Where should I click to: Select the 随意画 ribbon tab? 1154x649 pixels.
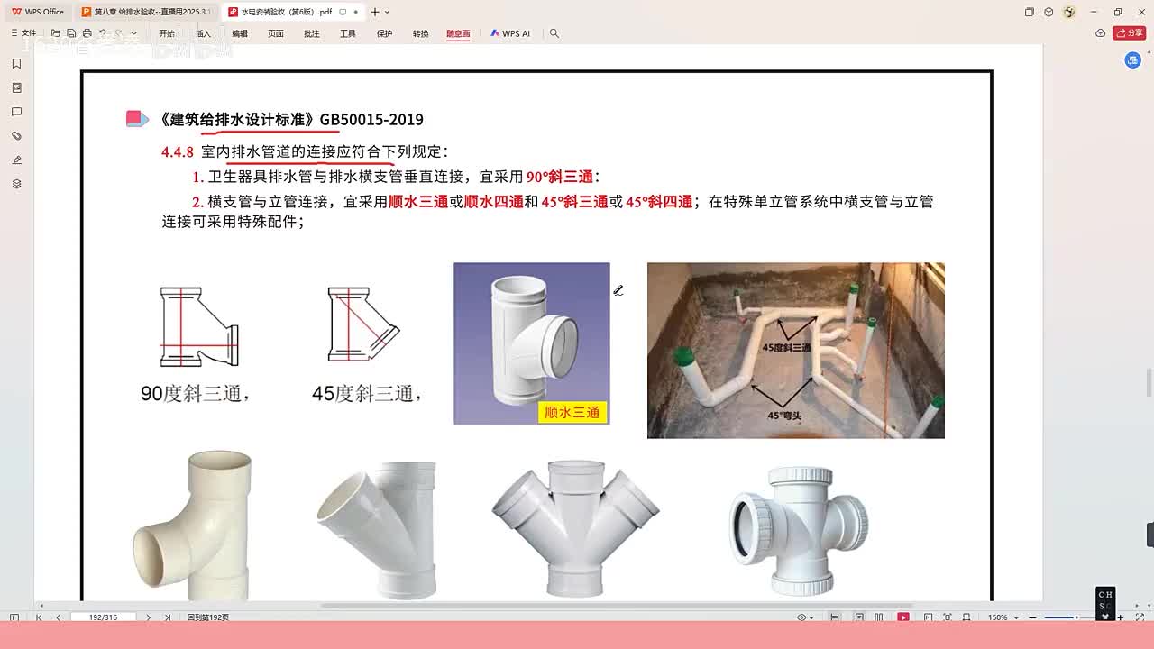click(458, 33)
